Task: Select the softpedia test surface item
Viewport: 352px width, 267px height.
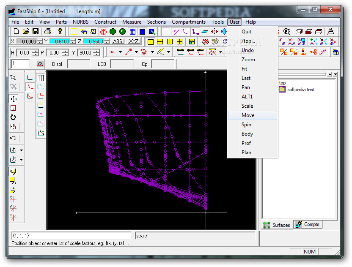Action: point(300,90)
